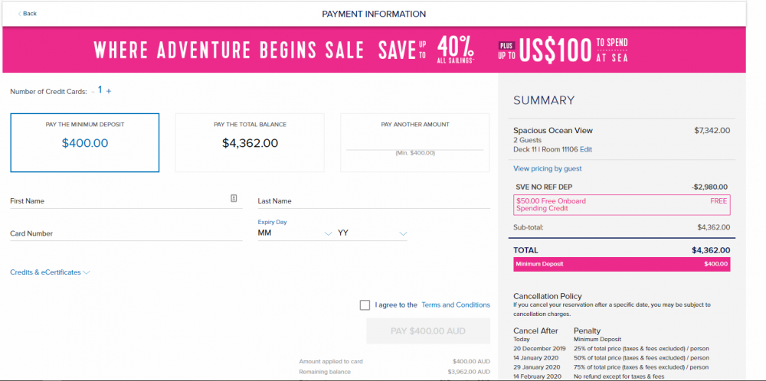This screenshot has width=766, height=381.
Task: Increase number of credit cards with plus
Action: click(x=109, y=91)
